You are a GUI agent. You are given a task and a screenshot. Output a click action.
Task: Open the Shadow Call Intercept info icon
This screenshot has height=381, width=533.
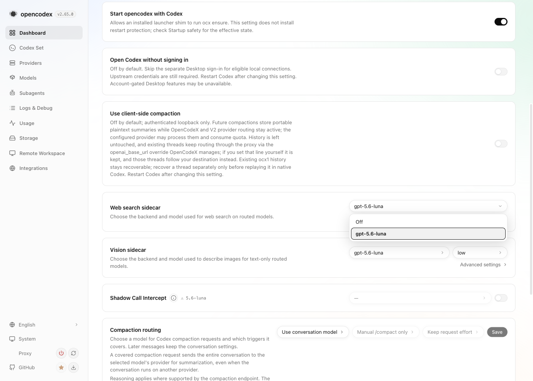[174, 298]
